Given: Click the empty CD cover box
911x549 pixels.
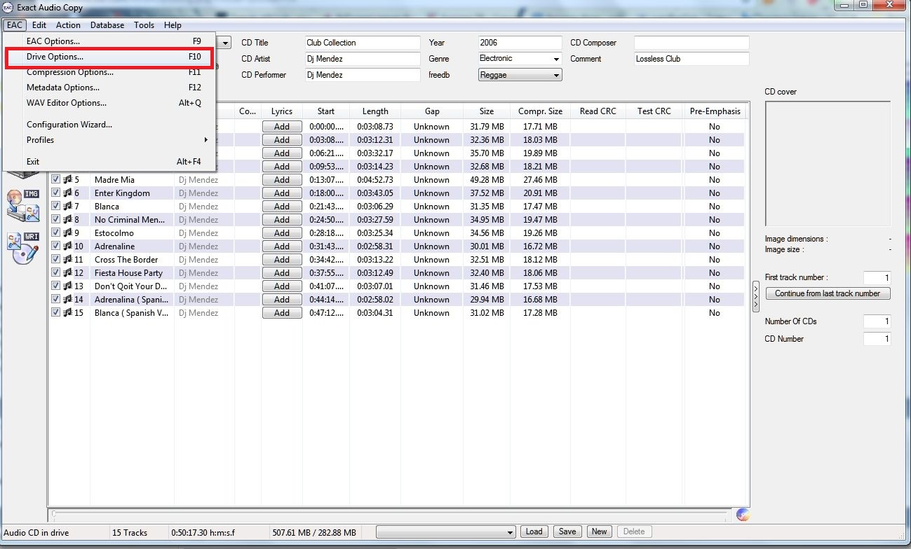Looking at the screenshot, I should [x=828, y=164].
